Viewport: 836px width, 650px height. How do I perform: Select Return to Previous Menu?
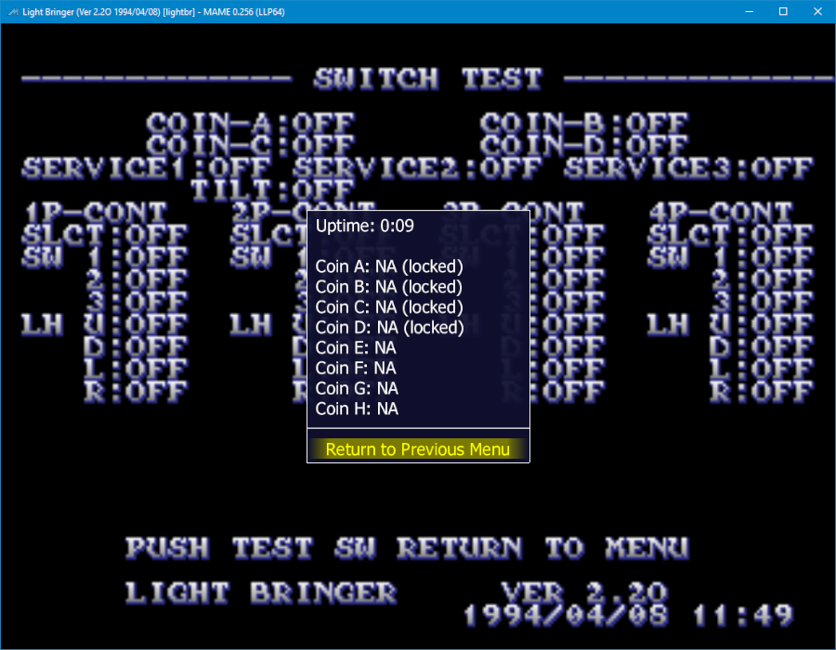(x=418, y=449)
